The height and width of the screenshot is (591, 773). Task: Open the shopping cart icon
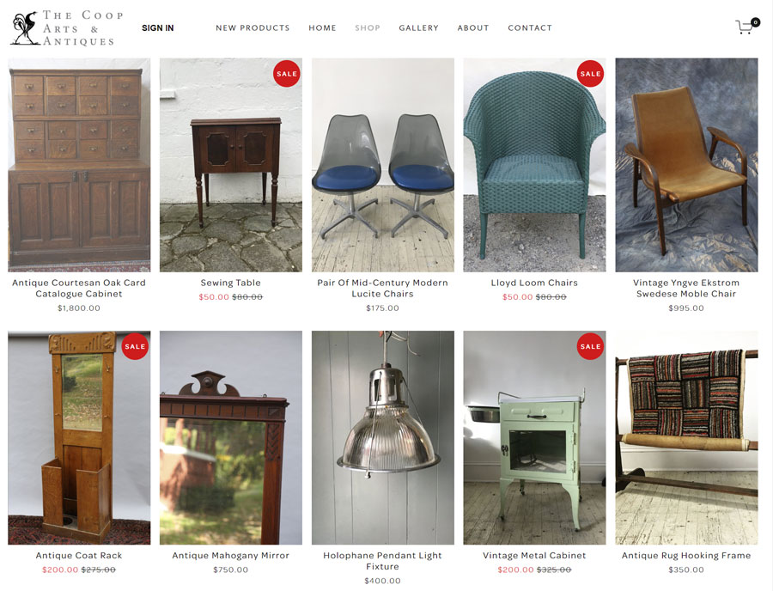(747, 26)
